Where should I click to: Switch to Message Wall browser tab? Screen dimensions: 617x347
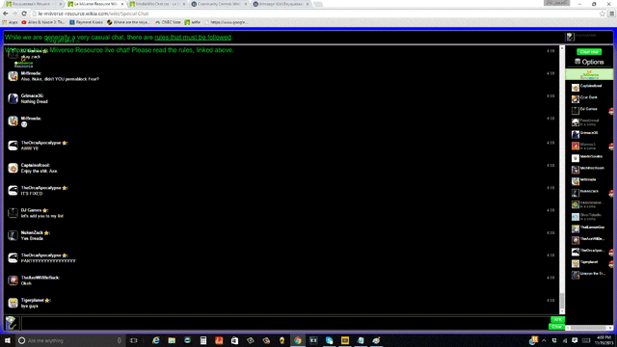click(x=281, y=4)
